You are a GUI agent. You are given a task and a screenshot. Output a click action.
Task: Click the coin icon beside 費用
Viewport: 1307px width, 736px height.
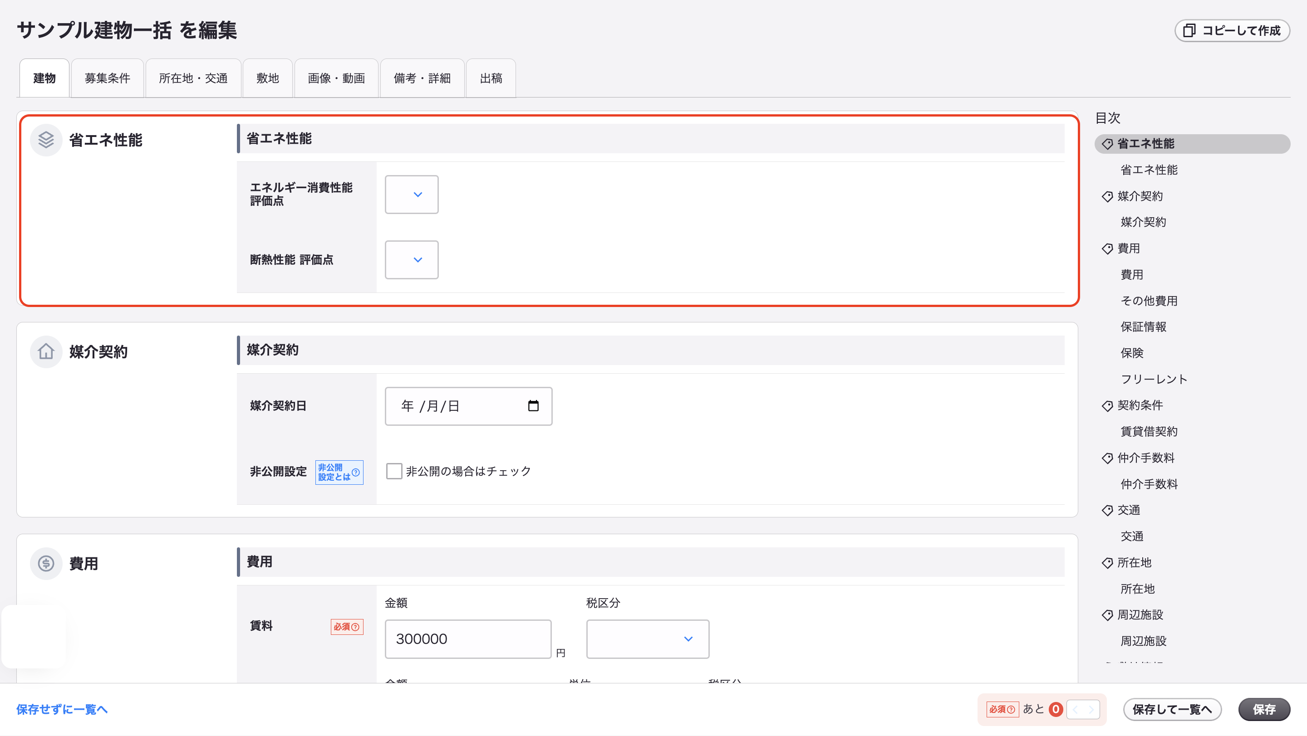click(x=46, y=563)
